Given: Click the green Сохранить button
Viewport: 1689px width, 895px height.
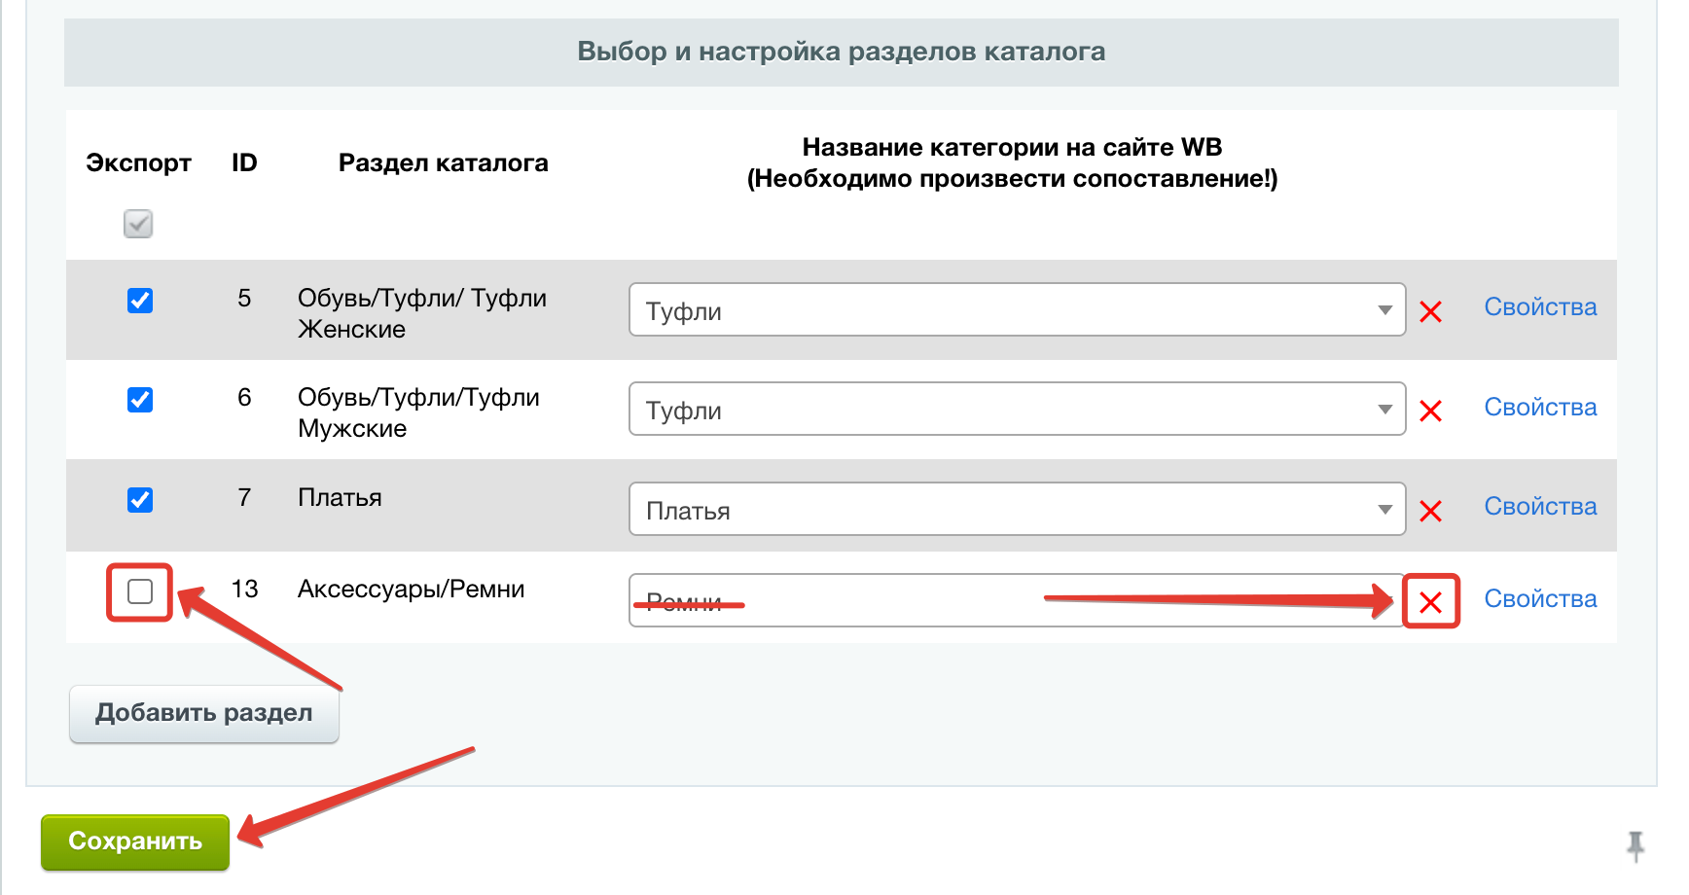Looking at the screenshot, I should (x=135, y=841).
